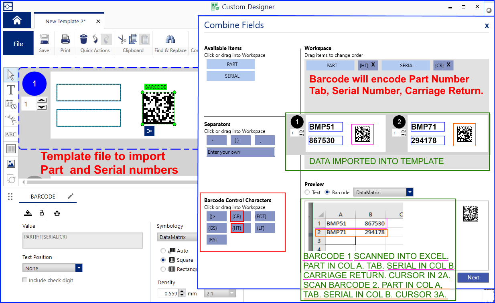
Task: Select the Barcode preview radio button
Action: point(327,192)
